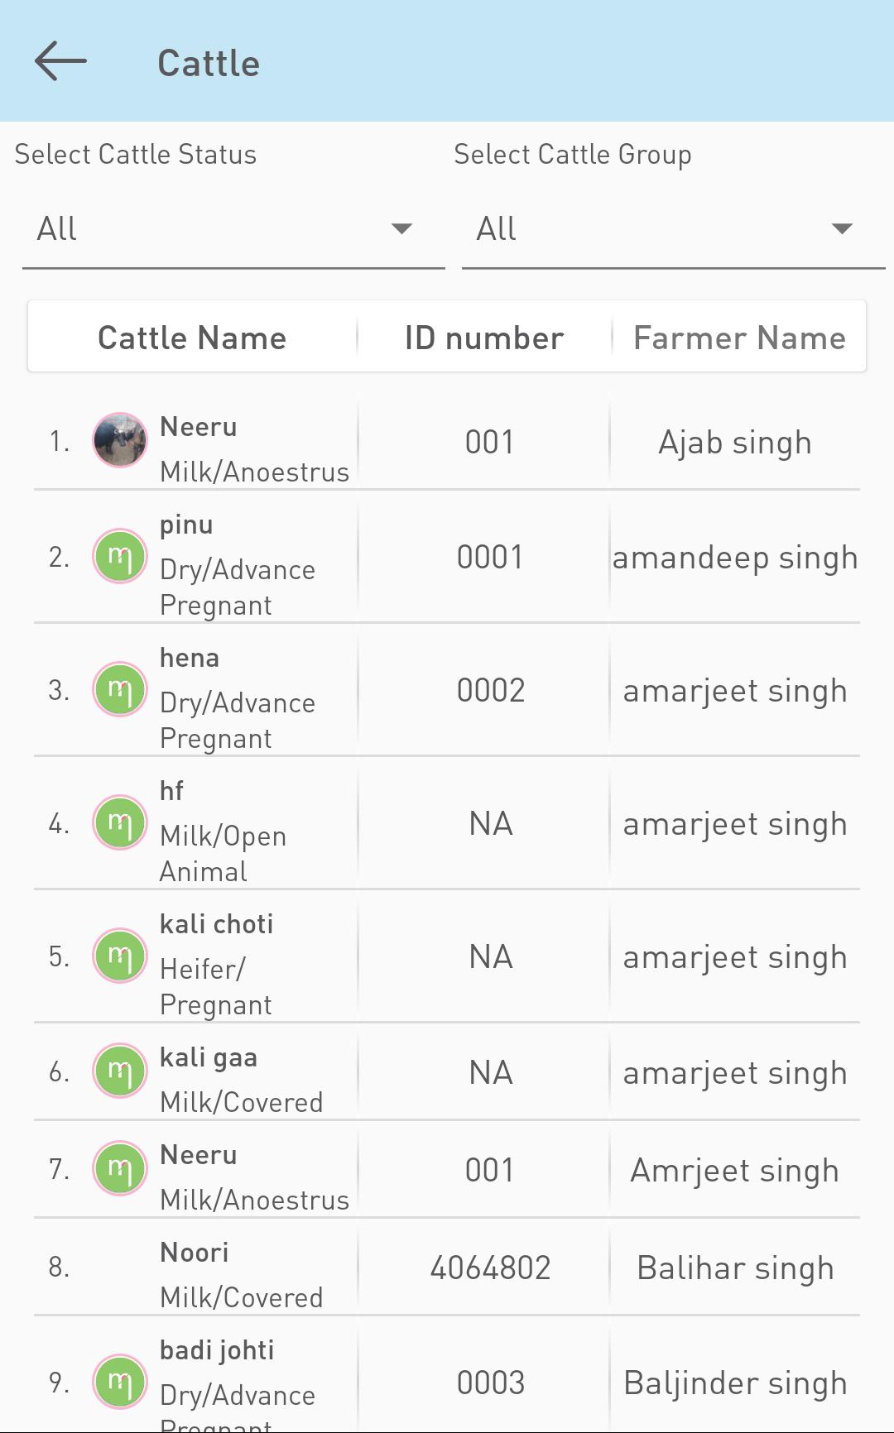Open the Select Cattle Group dropdown
The width and height of the screenshot is (894, 1433).
[673, 229]
